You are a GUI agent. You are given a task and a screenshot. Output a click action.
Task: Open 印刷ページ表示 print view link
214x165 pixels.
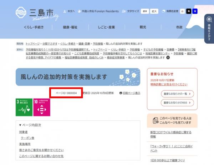pyautogui.click(x=131, y=93)
